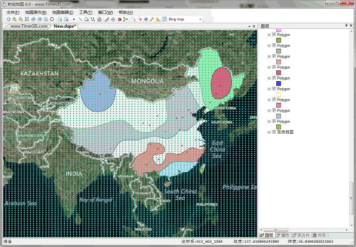Open the Bing map dropdown
The image size is (356, 247).
(x=200, y=19)
